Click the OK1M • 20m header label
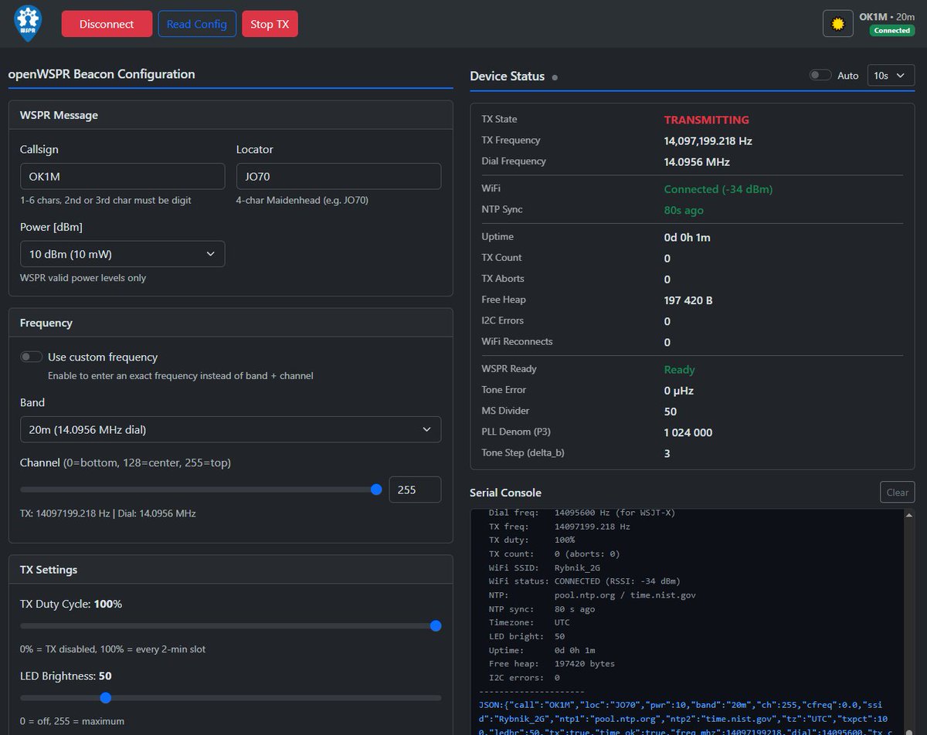 coord(887,16)
